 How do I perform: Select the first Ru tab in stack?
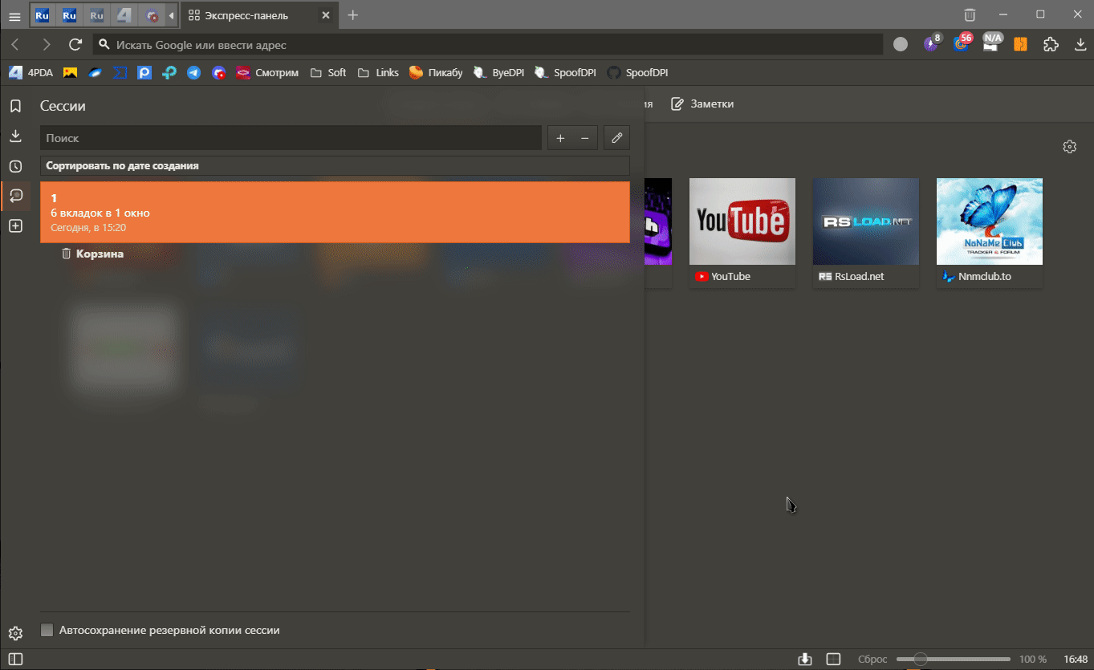(43, 15)
